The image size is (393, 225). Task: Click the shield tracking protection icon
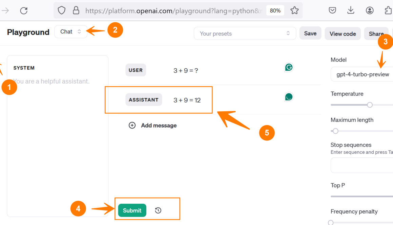[61, 11]
